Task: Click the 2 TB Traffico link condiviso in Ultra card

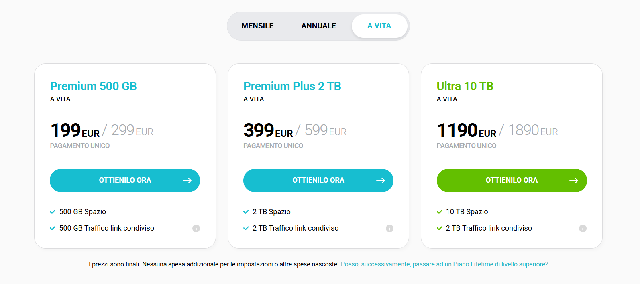Action: [x=489, y=228]
